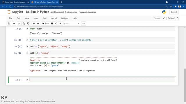Open the cell type Code dropdown
The width and height of the screenshot is (186, 104).
(x=72, y=24)
